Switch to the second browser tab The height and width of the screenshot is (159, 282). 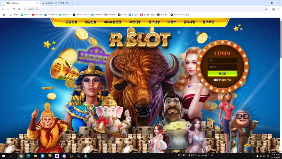click(57, 3)
